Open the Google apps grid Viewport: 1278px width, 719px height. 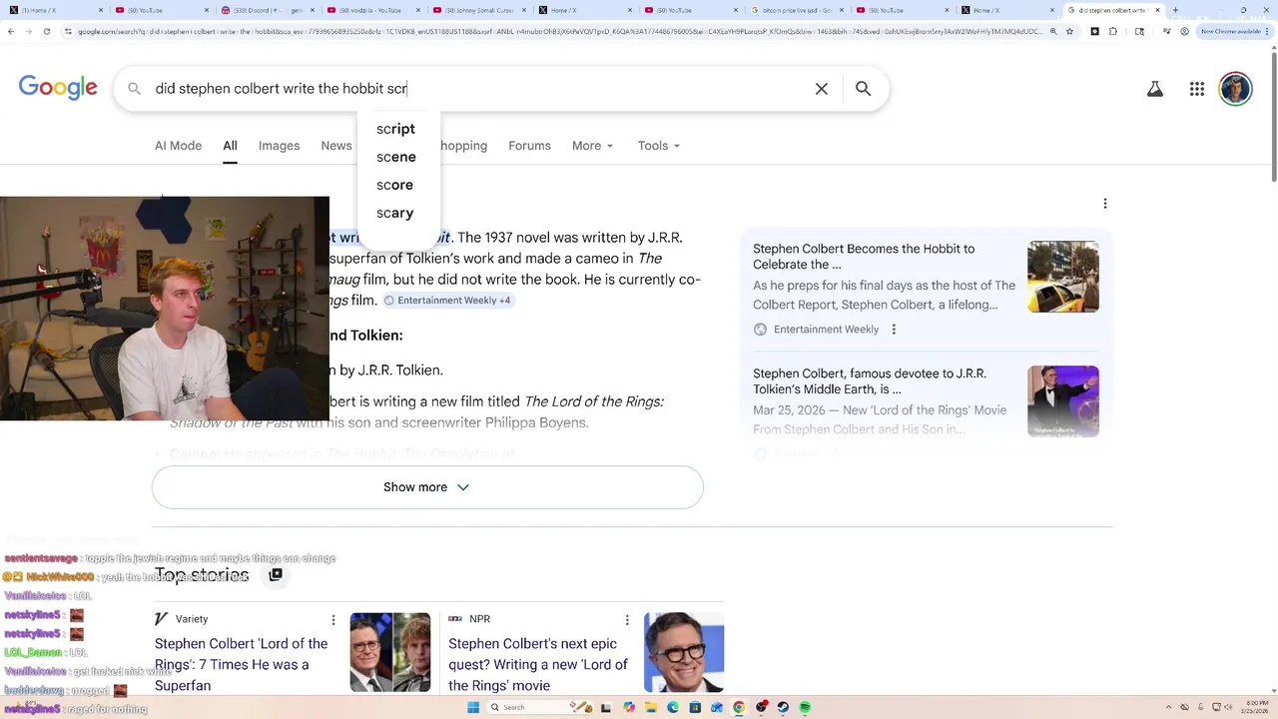pos(1197,89)
